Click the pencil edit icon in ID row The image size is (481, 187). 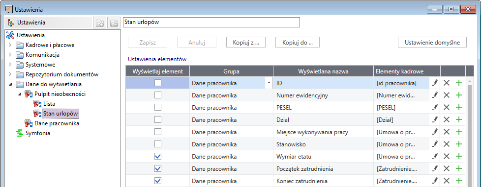tap(434, 83)
